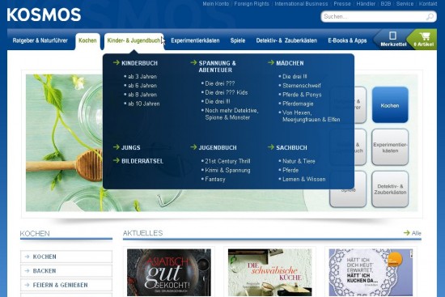This screenshot has width=445, height=297.
Task: Choose Pferde & Ponys
Action: point(302,95)
